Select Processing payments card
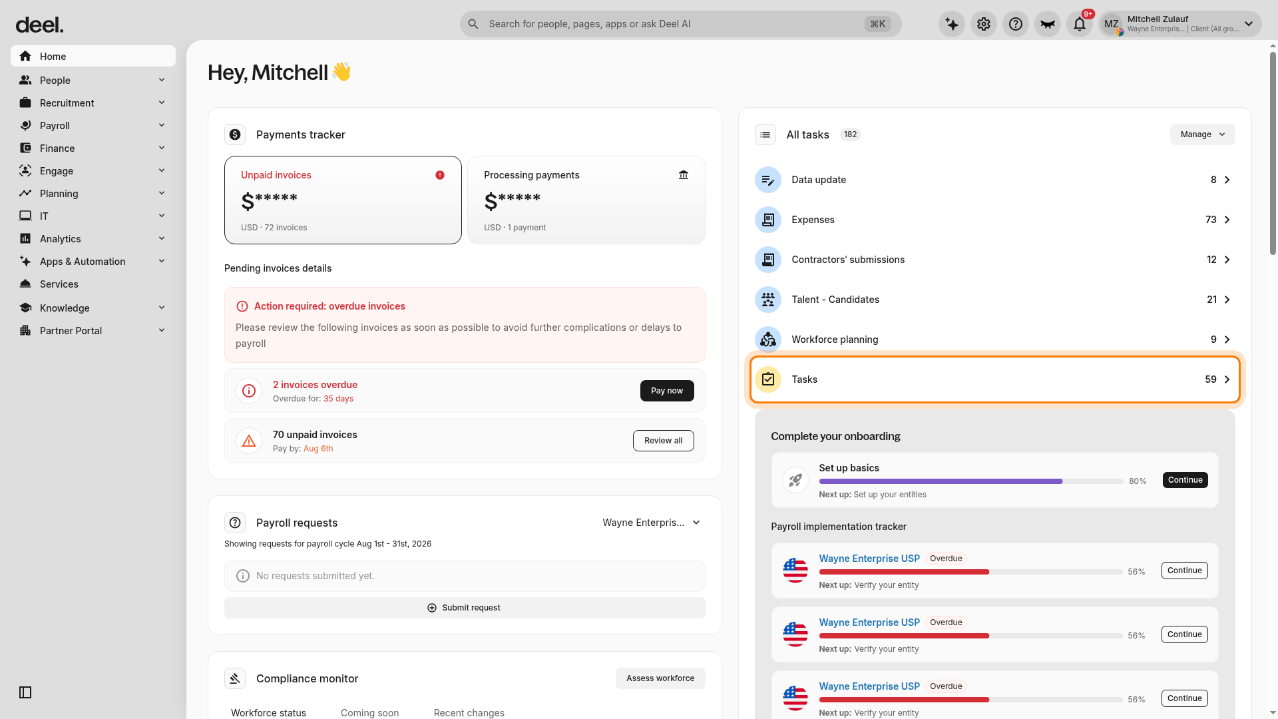 [x=586, y=200]
